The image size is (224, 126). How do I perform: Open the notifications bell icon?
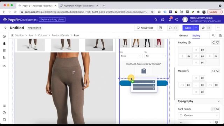pyautogui.click(x=170, y=20)
